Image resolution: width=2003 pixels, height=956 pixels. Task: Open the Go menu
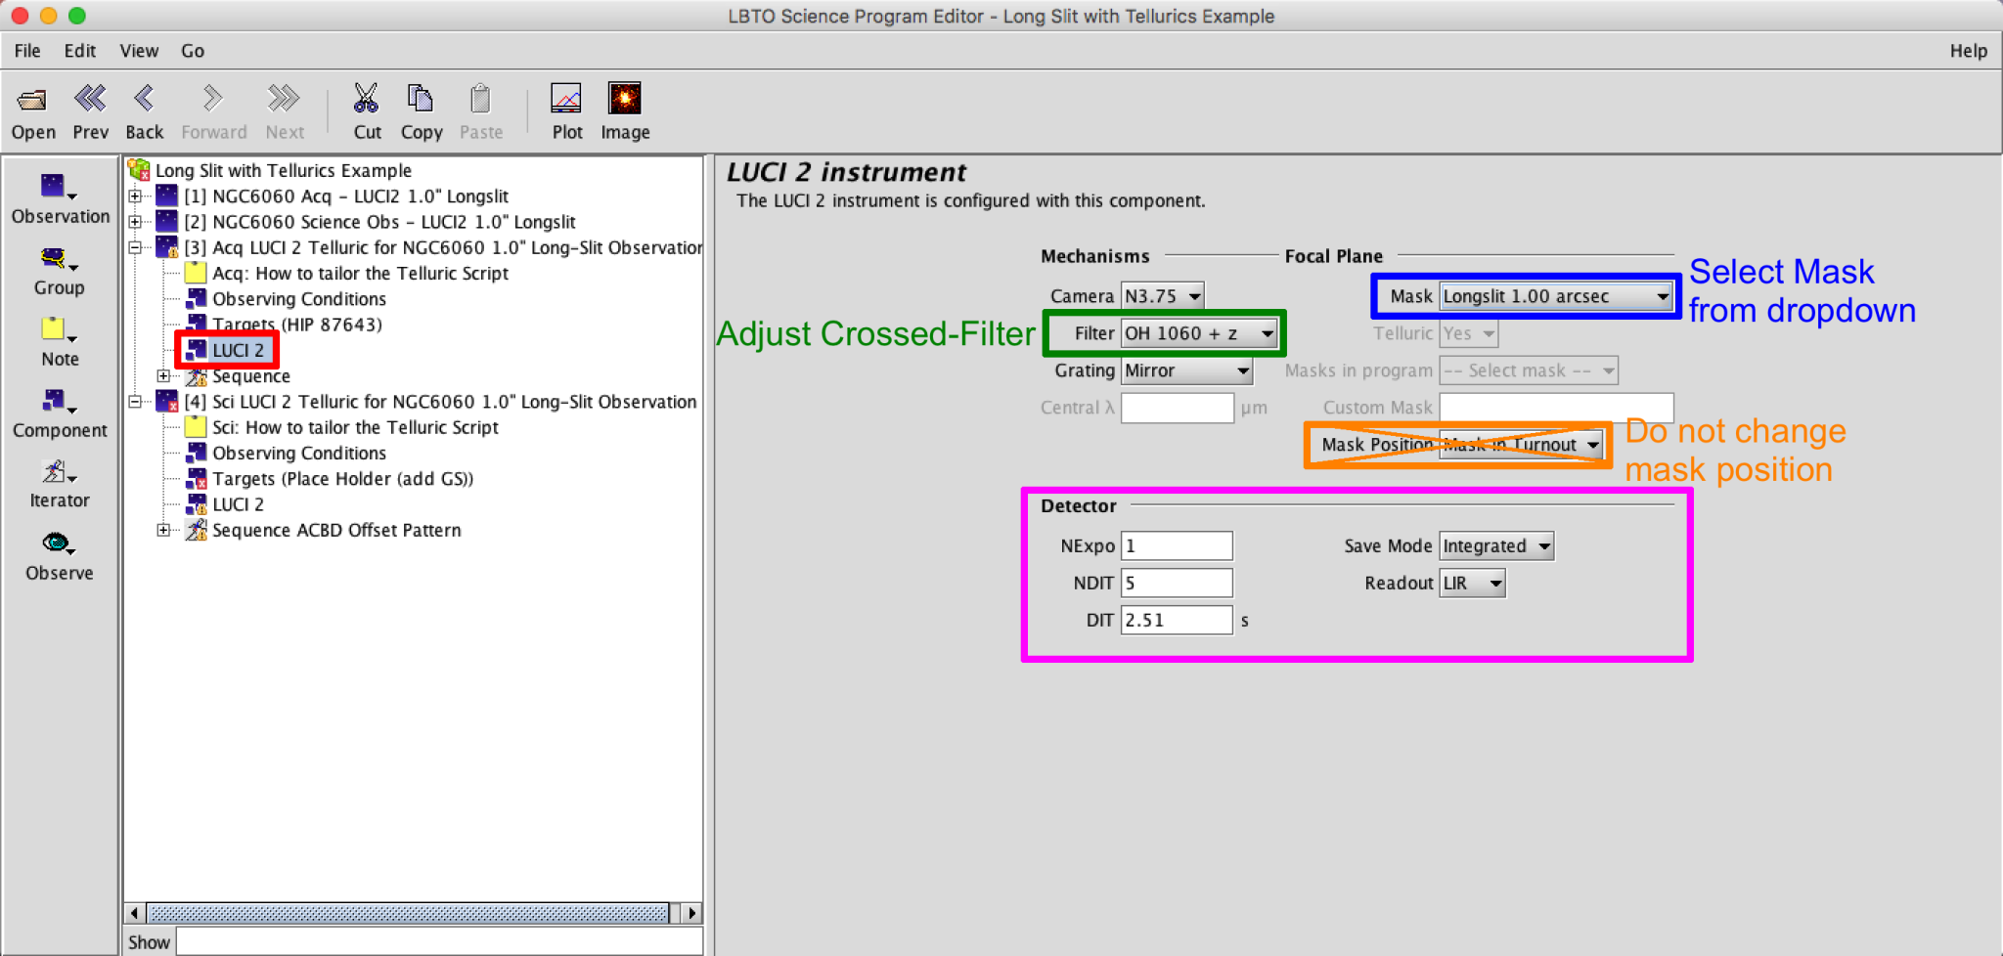click(193, 51)
